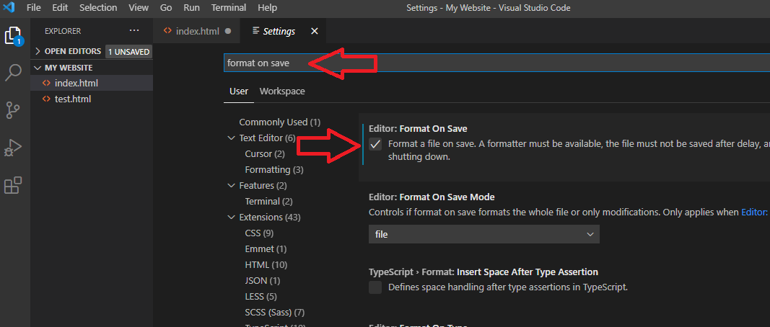Viewport: 770px width, 327px height.
Task: Click the Editor link in Format On Save Mode description
Action: pyautogui.click(x=756, y=212)
